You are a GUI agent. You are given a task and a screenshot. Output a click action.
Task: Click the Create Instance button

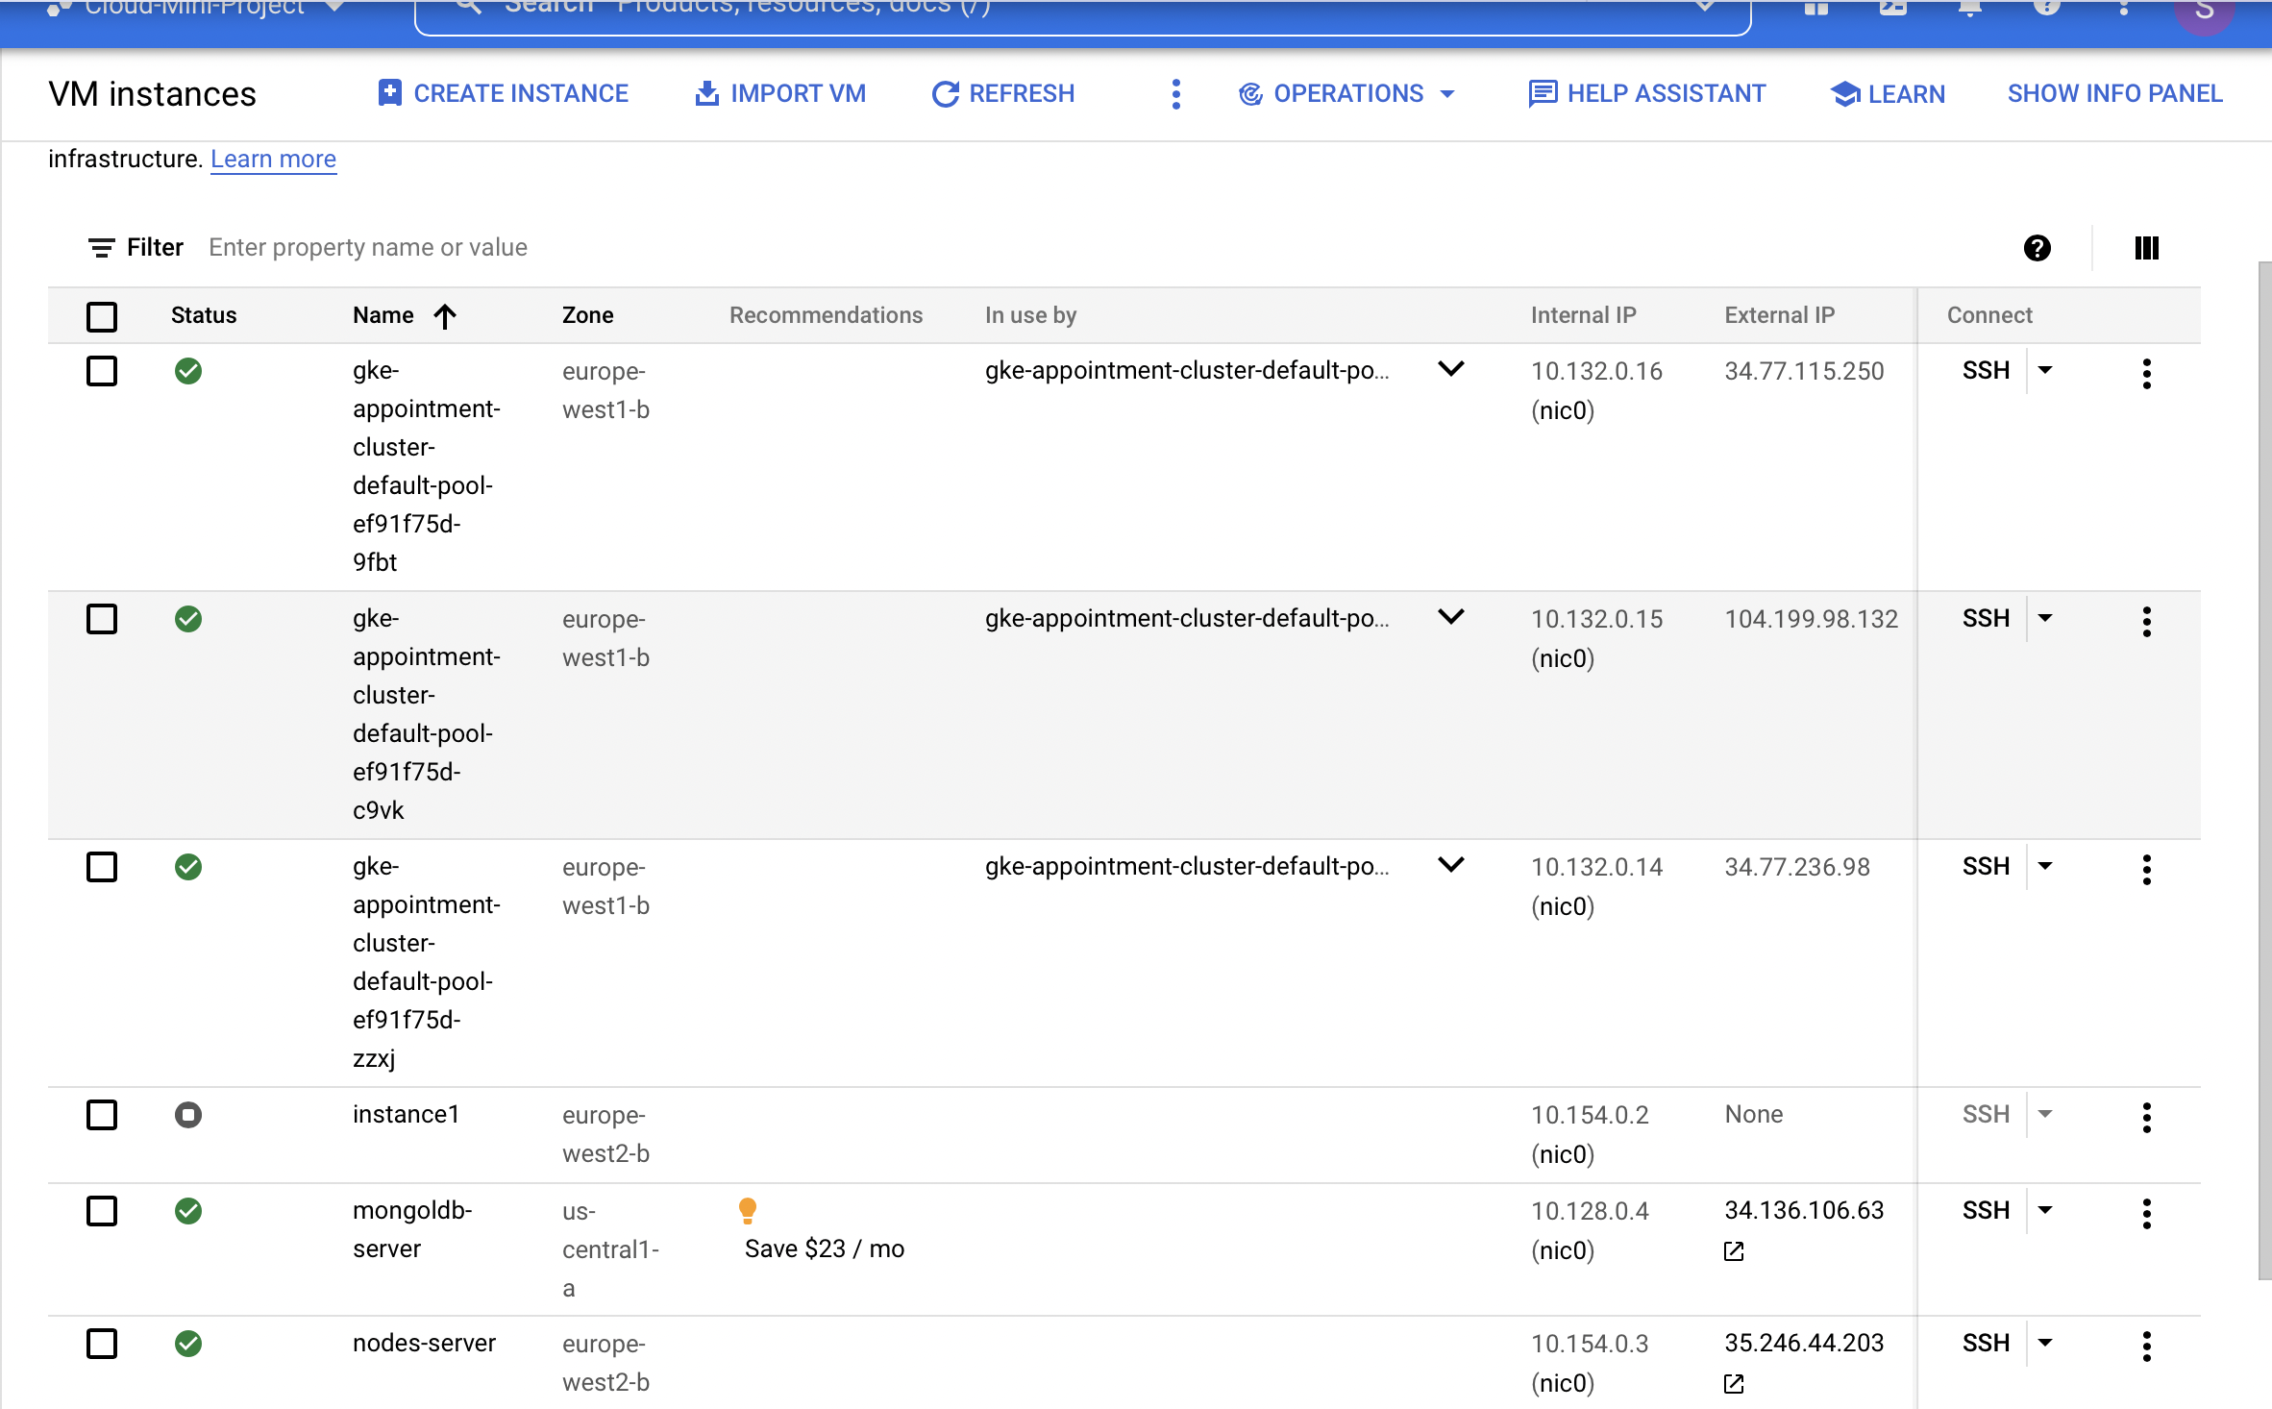(x=504, y=93)
